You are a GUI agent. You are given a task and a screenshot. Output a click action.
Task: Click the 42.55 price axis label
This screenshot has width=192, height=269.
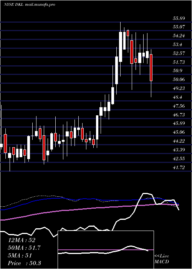coord(179,159)
